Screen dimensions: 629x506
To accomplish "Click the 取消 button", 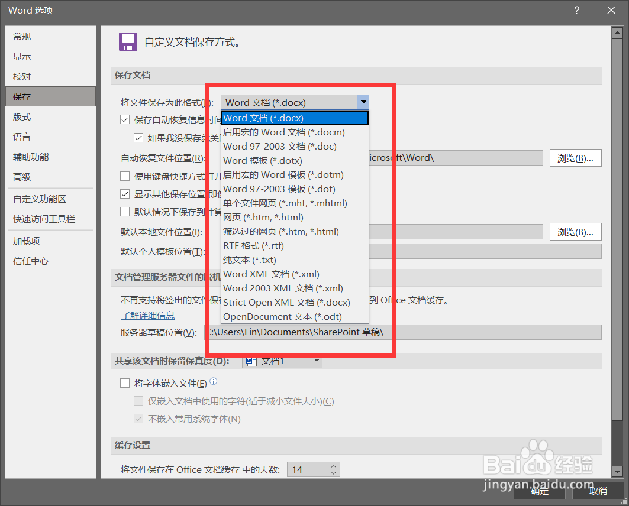I will coord(598,491).
